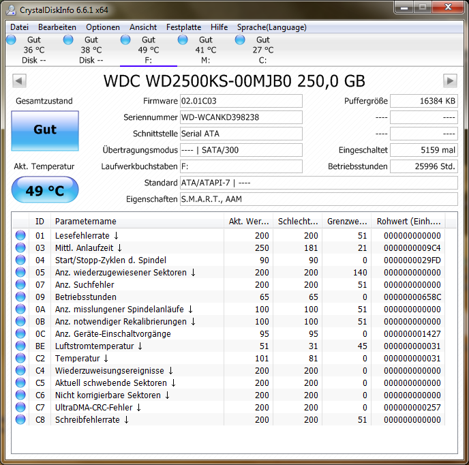The image size is (469, 465).
Task: Click the Seriennummer field WD-WCANKD398238
Action: (241, 117)
